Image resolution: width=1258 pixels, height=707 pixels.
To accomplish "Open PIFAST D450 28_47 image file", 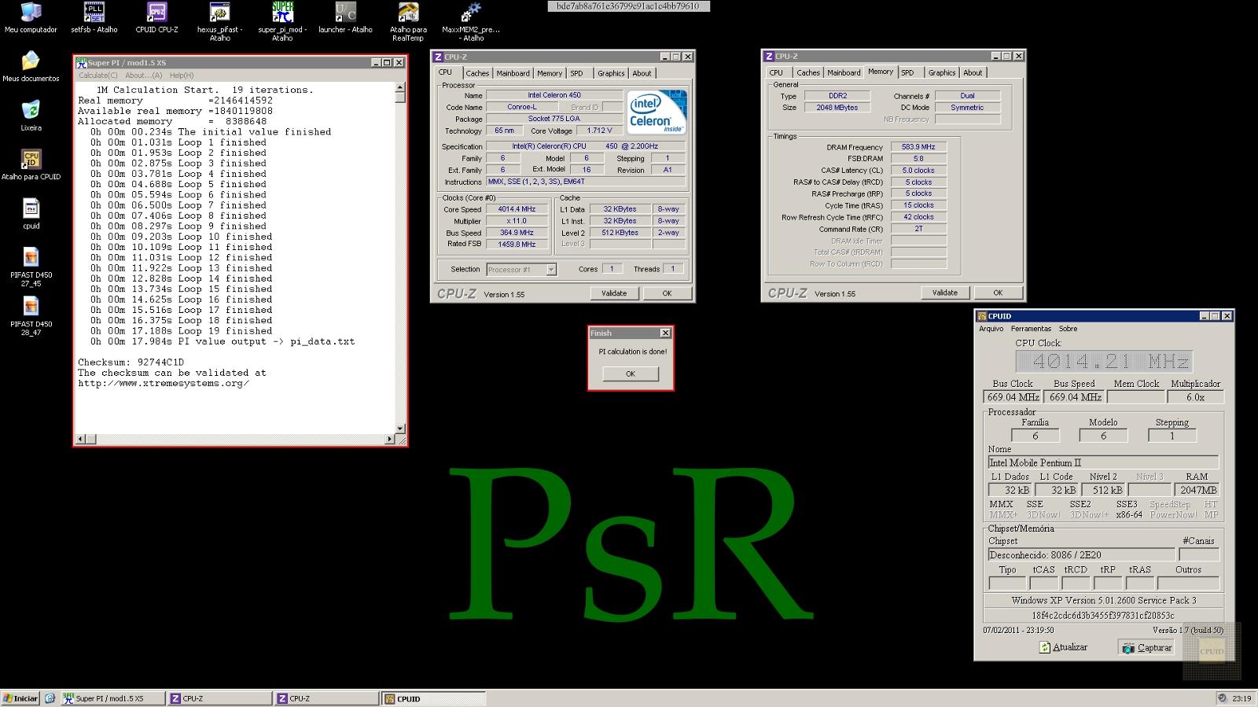I will click(x=31, y=306).
